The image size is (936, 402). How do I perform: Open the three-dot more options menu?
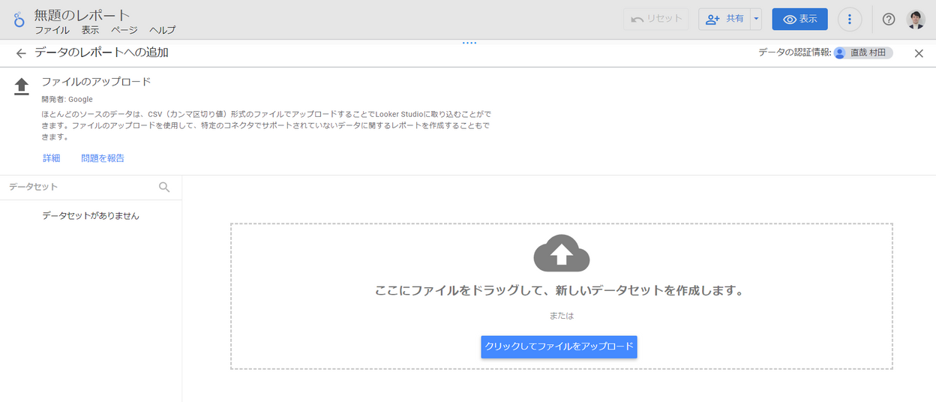pyautogui.click(x=849, y=19)
